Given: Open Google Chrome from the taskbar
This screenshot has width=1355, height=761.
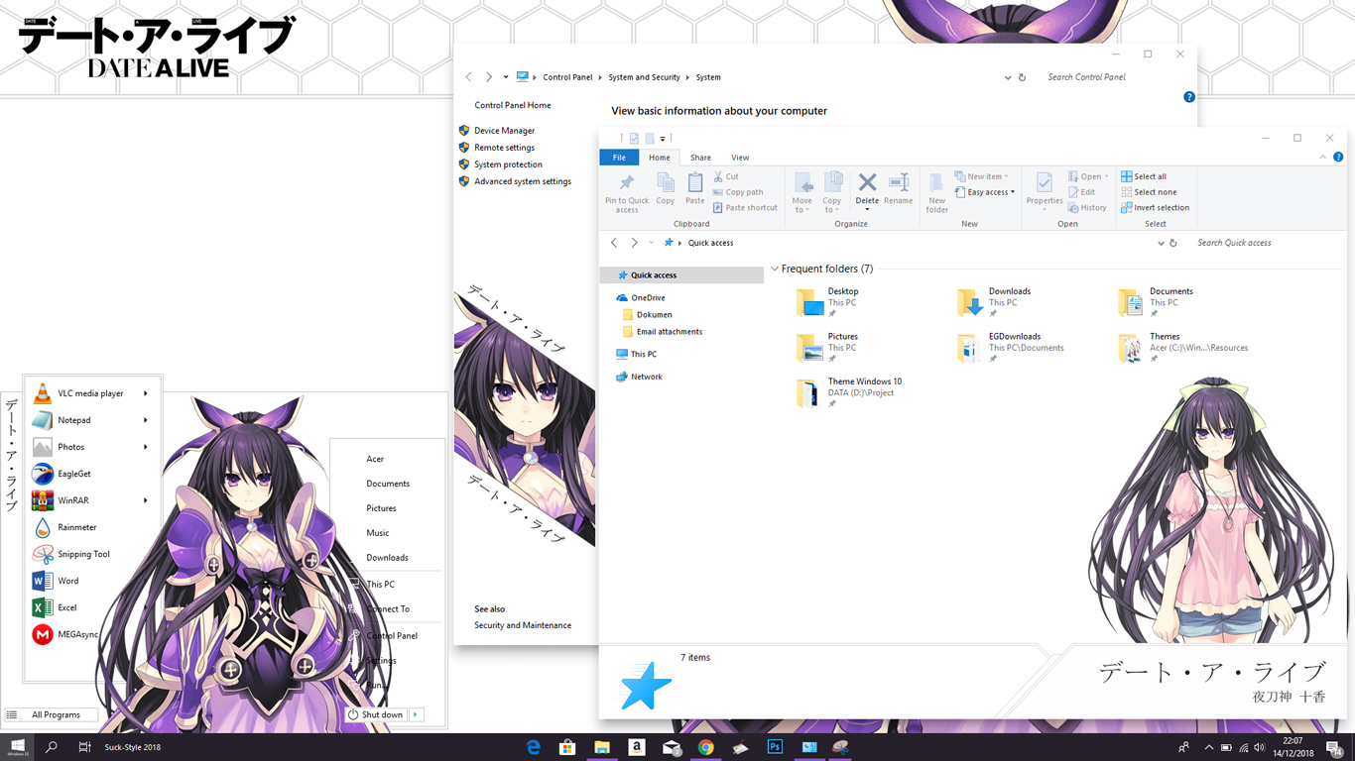Looking at the screenshot, I should pyautogui.click(x=705, y=747).
